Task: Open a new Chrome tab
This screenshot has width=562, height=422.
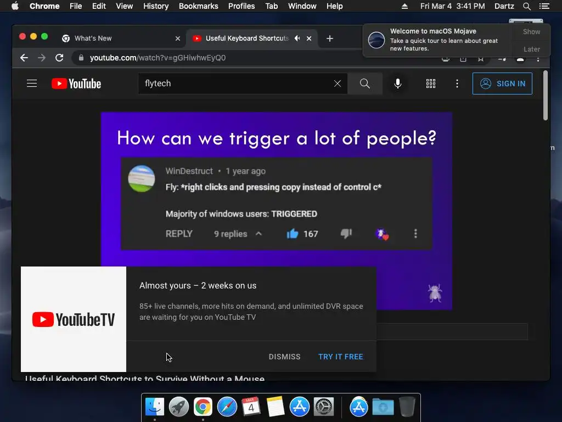Action: point(330,38)
